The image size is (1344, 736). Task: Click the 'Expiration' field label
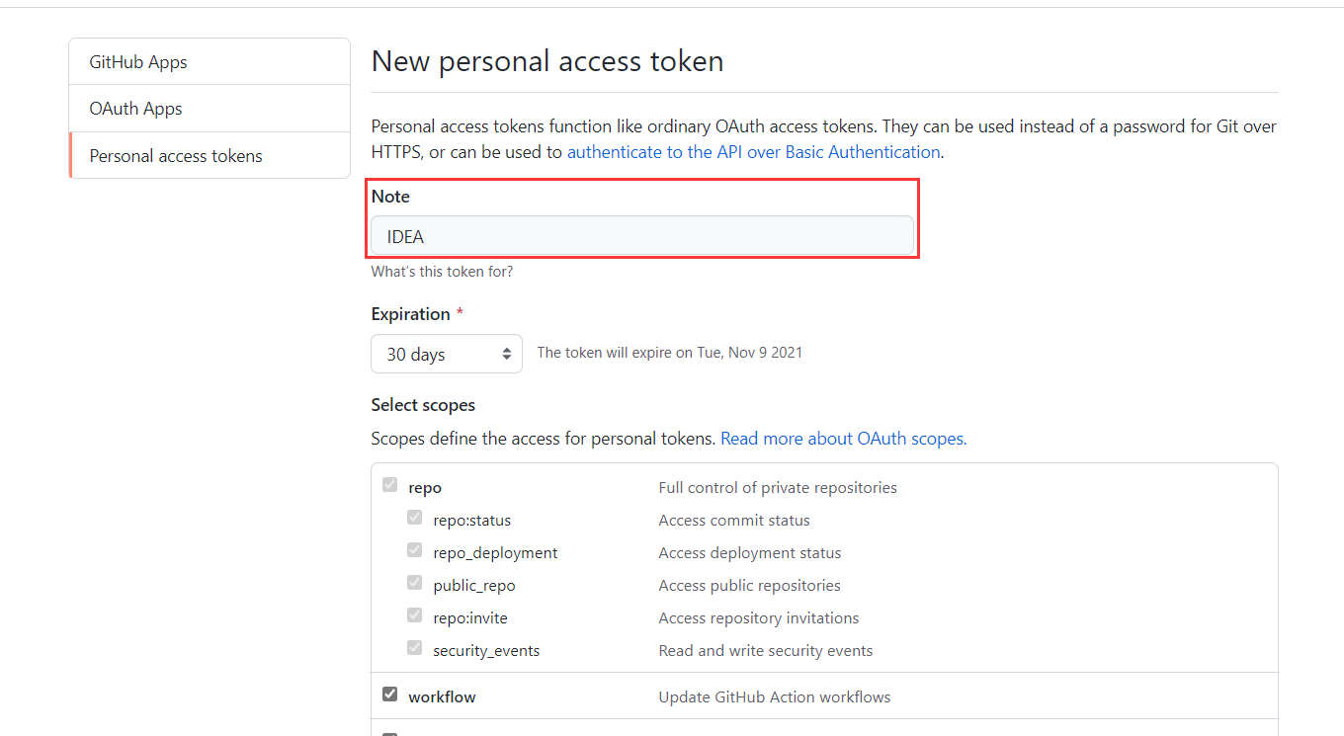[x=410, y=314]
